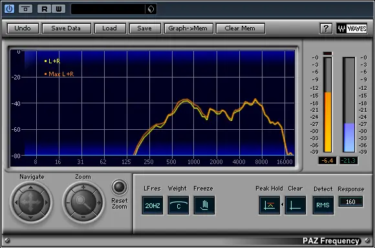
Task: Click the Waves logo
Action: 352,28
